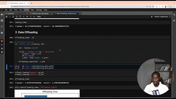The width and height of the screenshot is (176, 99).
Task: Open the Property Inspector gears icon
Action: tap(174, 15)
